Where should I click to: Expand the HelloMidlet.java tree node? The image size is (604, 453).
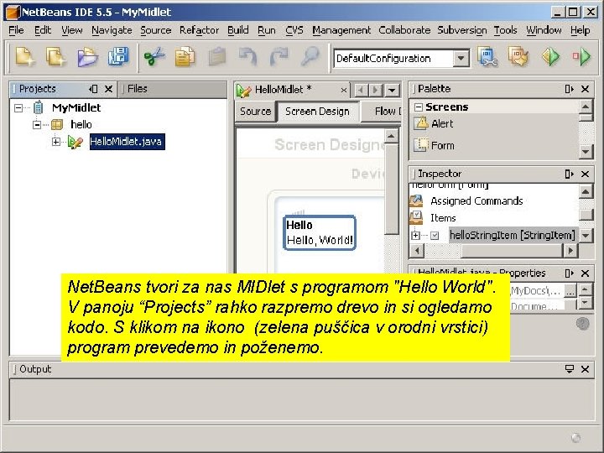tap(56, 142)
